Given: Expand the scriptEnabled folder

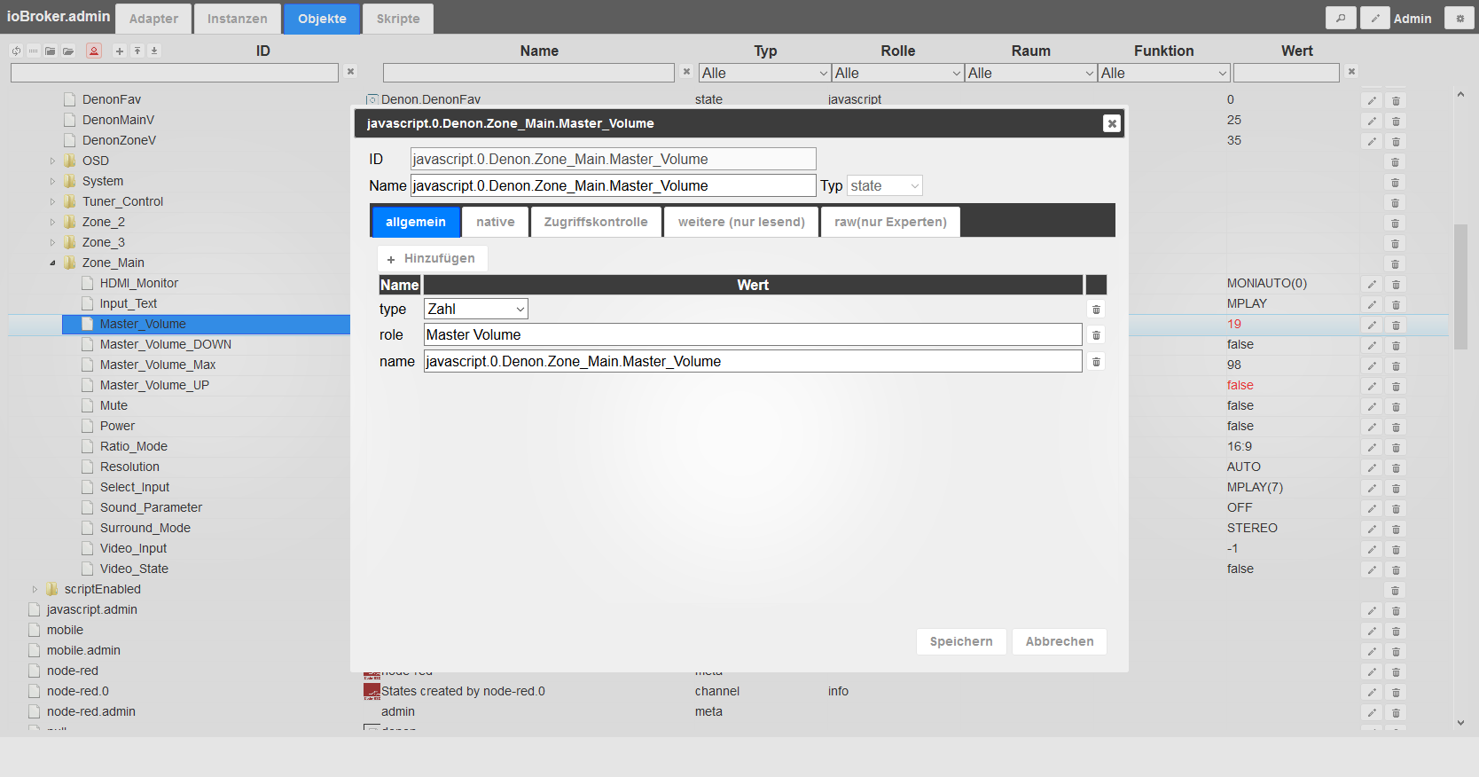Looking at the screenshot, I should tap(35, 590).
